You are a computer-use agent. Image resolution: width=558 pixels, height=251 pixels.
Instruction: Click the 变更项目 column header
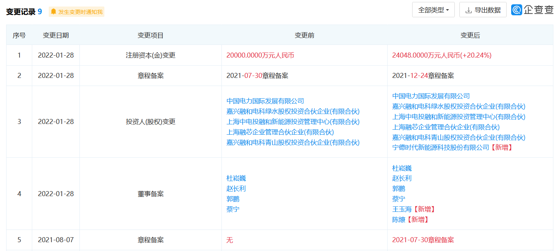[151, 35]
